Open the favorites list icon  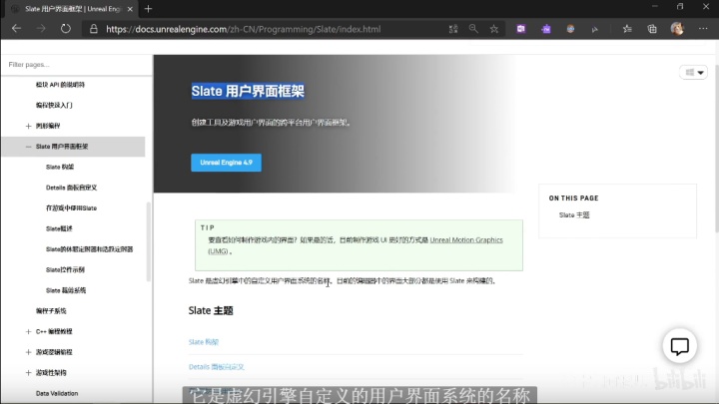[x=627, y=29]
